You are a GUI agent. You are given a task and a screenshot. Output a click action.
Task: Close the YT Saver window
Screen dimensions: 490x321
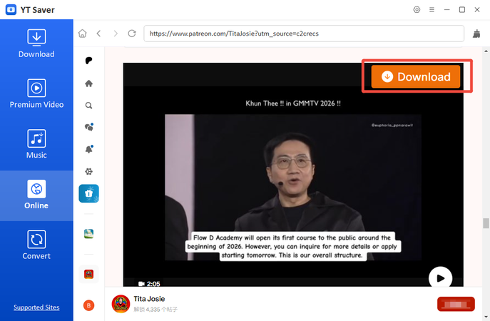477,10
